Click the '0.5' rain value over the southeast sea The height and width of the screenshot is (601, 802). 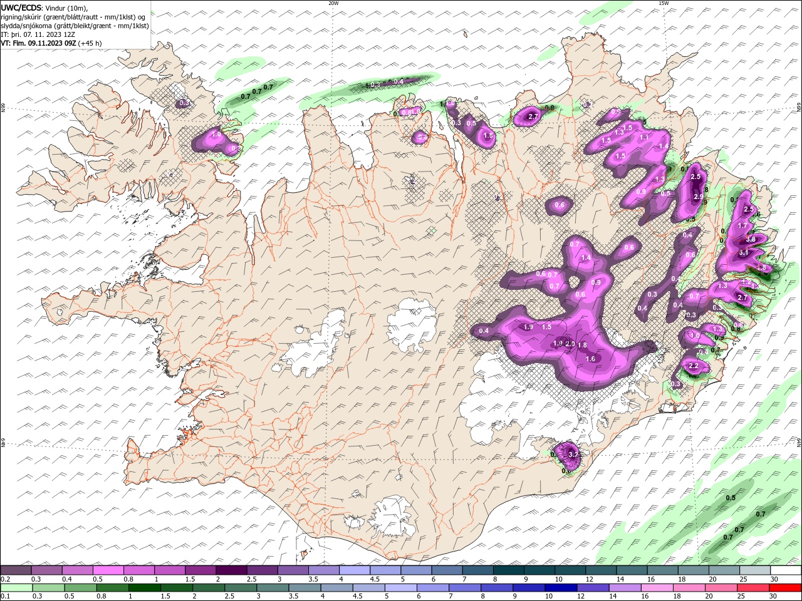tap(731, 498)
